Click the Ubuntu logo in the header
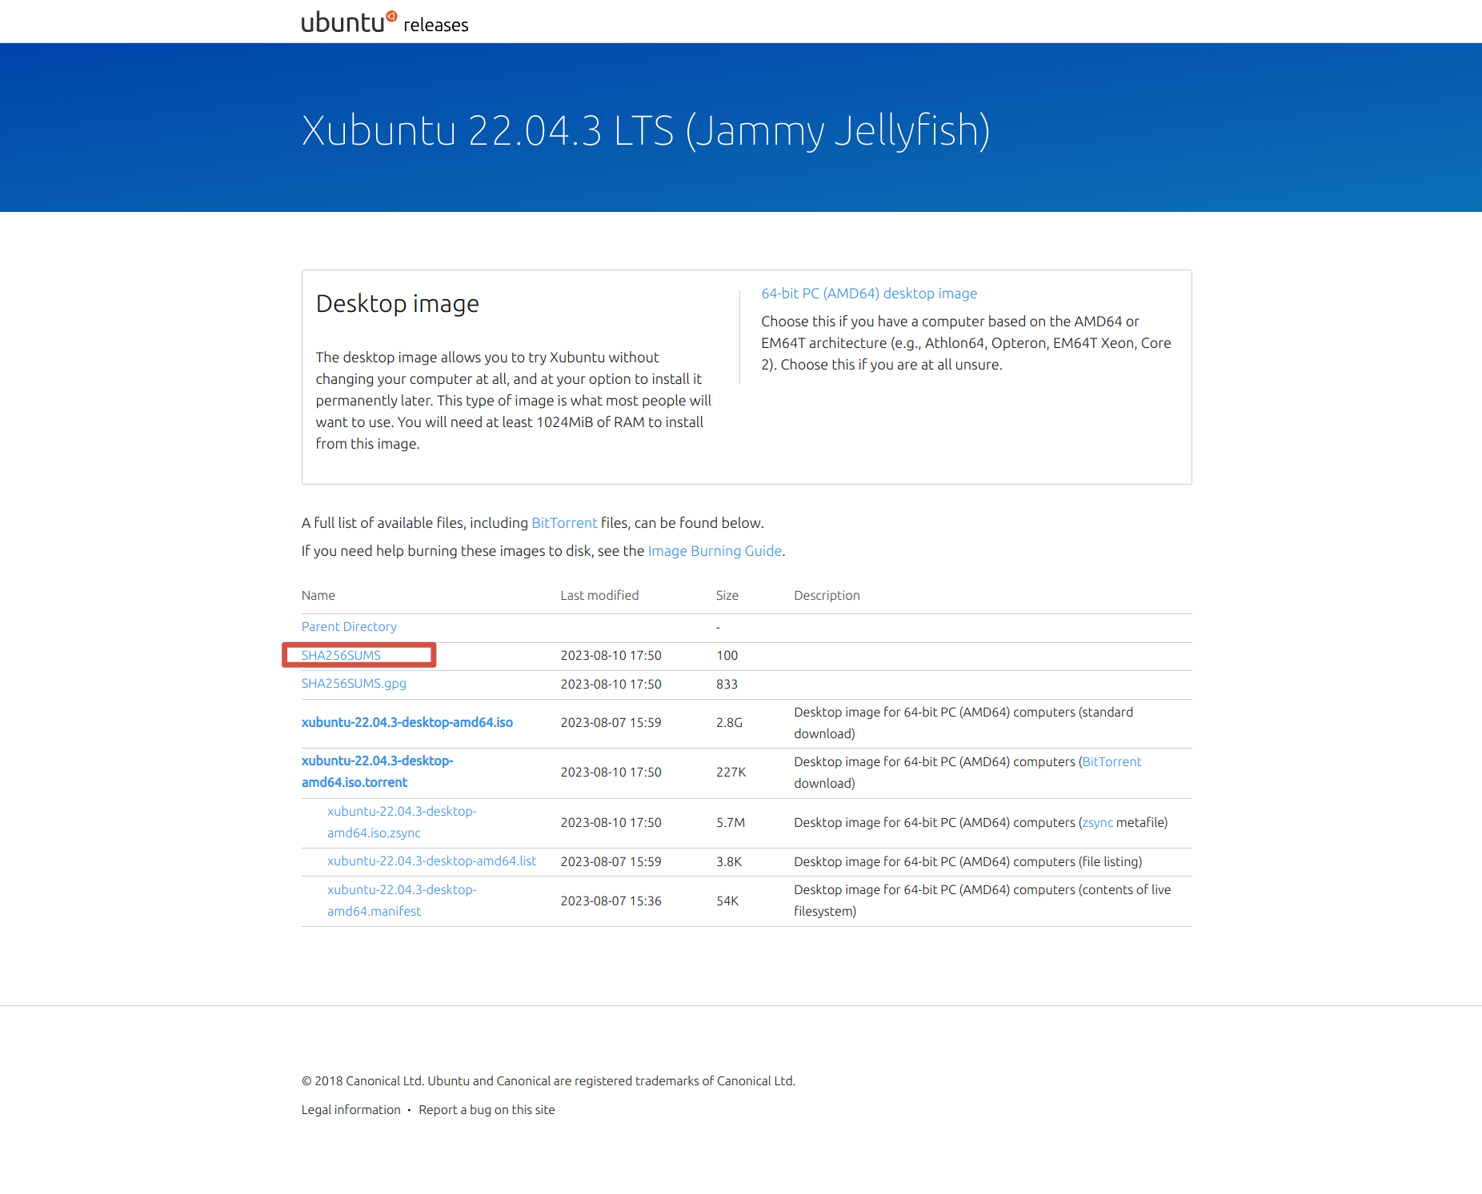 [349, 22]
